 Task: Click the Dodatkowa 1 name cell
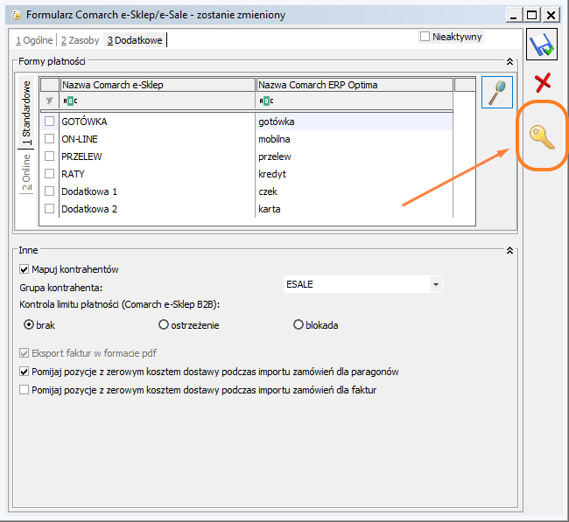click(157, 191)
